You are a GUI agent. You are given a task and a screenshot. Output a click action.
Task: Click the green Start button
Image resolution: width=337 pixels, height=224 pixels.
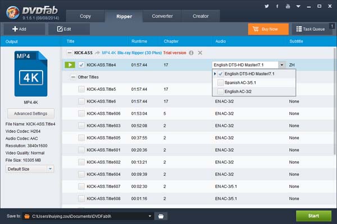point(313,216)
